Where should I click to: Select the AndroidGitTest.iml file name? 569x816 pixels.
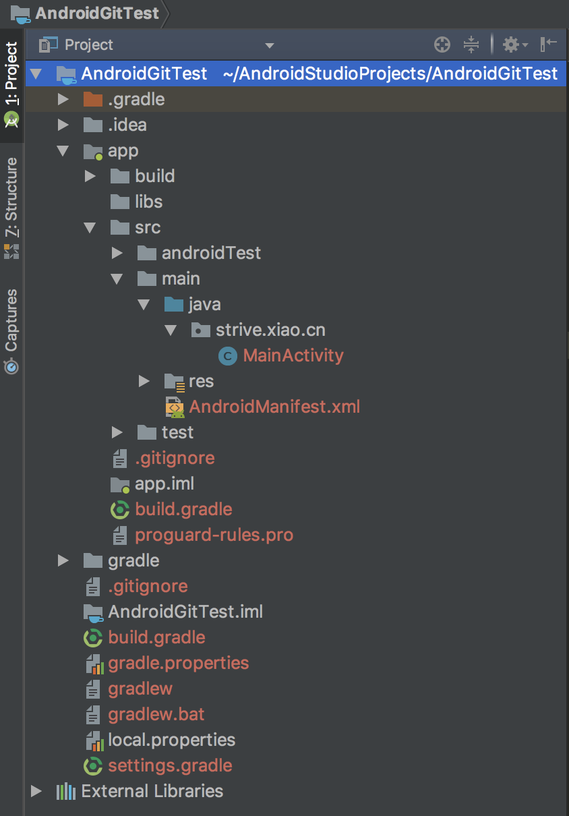click(x=185, y=612)
